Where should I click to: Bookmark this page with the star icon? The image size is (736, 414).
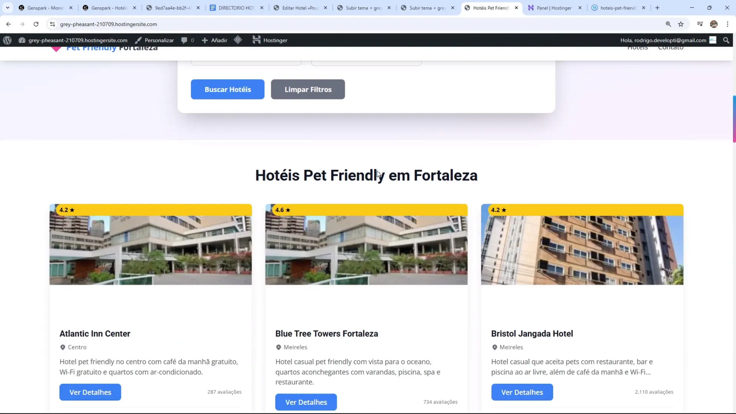[681, 24]
